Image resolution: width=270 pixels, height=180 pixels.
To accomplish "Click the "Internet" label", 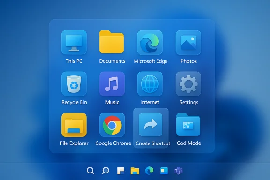I will click(x=150, y=102).
